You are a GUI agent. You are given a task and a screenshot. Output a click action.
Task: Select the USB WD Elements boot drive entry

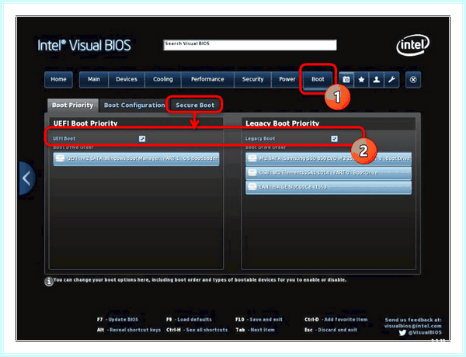coord(329,173)
